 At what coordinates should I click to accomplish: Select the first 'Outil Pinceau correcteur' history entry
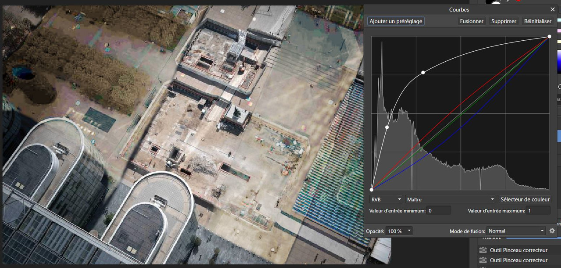pos(519,250)
